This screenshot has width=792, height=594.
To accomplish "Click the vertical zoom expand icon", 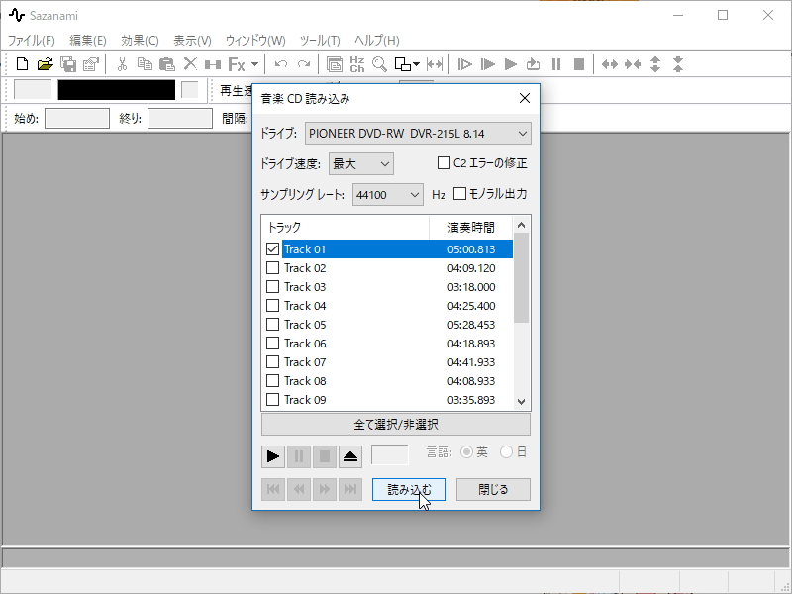I will (653, 63).
